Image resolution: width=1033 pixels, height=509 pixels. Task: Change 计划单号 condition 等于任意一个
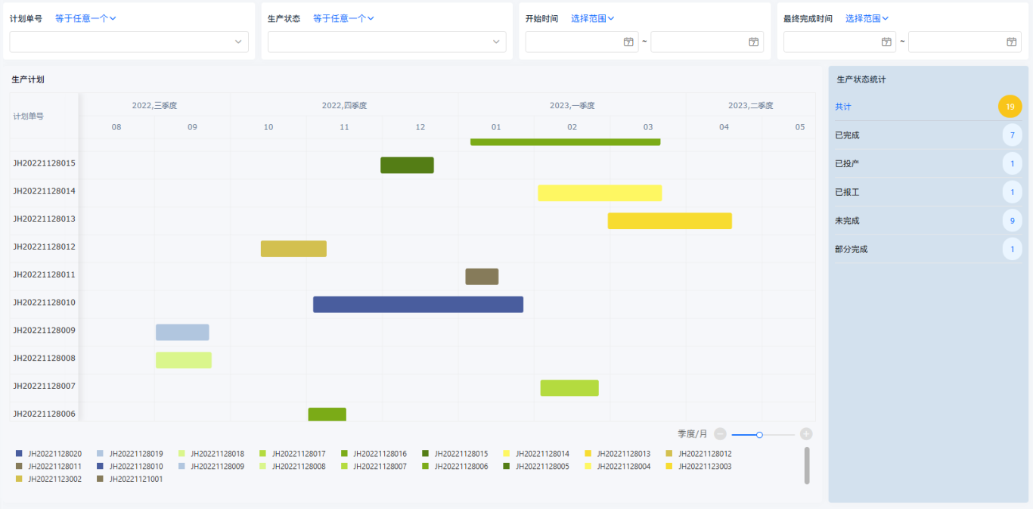[x=85, y=18]
